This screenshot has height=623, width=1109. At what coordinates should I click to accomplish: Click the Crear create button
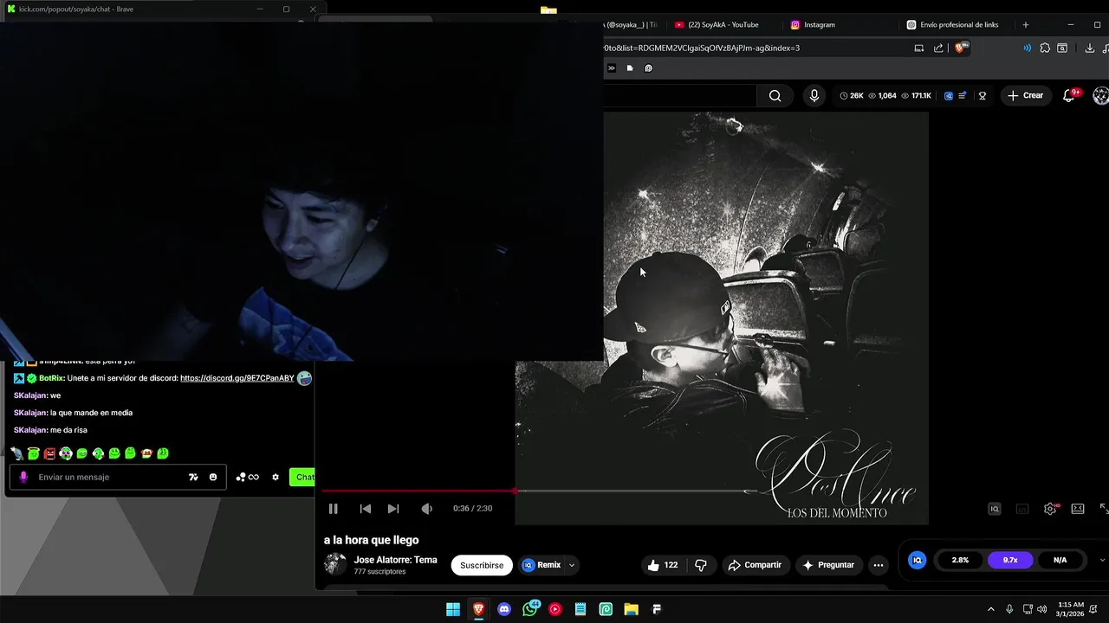[1026, 95]
